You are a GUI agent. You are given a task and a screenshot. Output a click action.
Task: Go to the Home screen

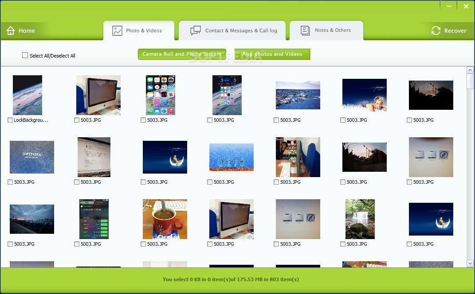coord(20,31)
